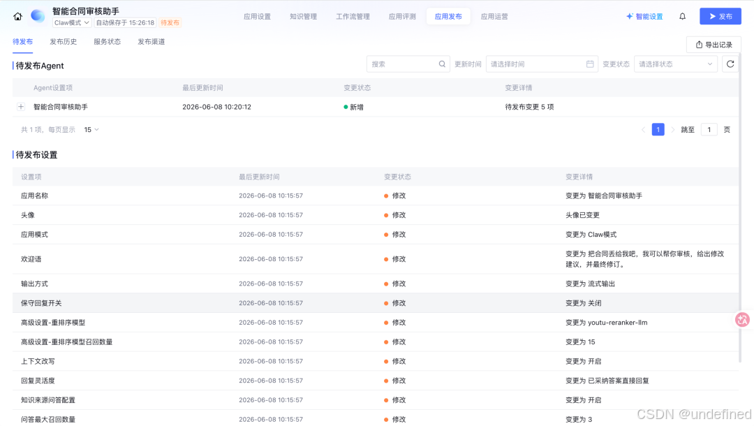Screen dimensions: 754x426
Task: Click the vertical scrollbar
Action: 740,207
